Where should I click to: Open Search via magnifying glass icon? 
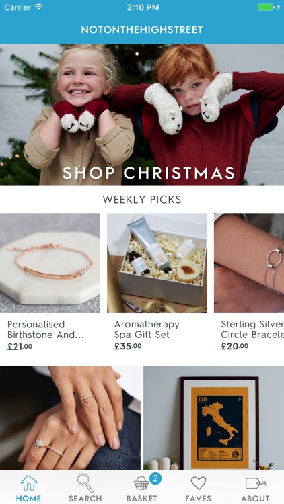(85, 483)
